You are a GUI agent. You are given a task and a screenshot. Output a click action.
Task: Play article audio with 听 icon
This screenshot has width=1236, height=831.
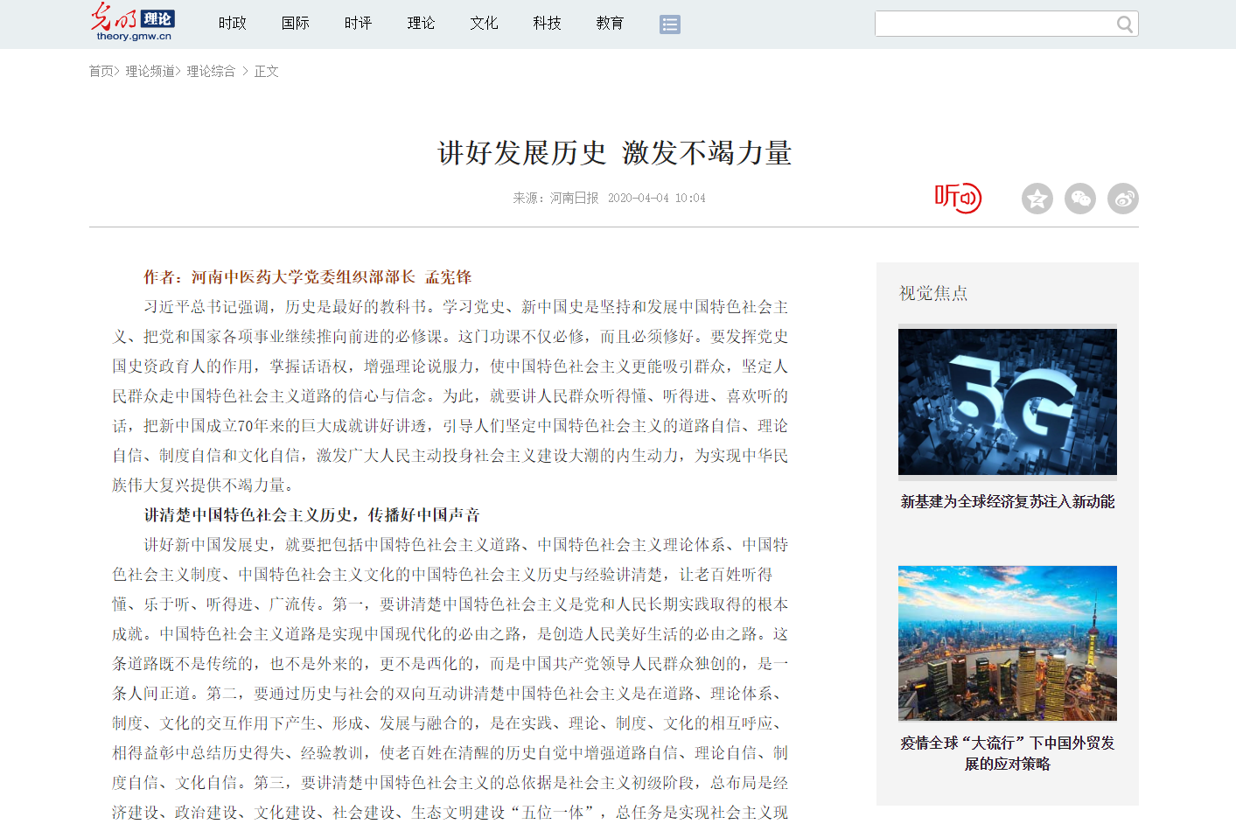958,198
